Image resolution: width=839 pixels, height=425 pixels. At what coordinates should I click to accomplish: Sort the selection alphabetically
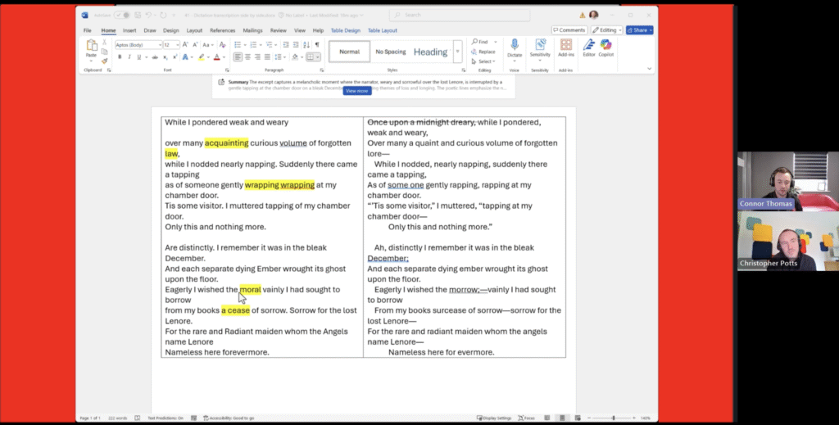(306, 45)
